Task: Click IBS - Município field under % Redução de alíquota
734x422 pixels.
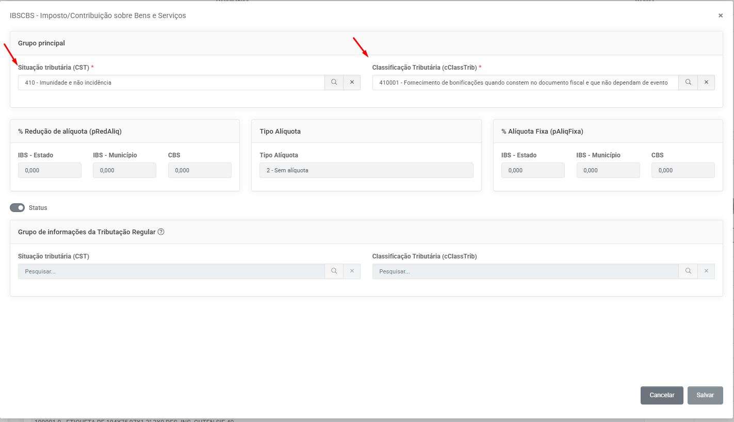Action: pyautogui.click(x=124, y=170)
